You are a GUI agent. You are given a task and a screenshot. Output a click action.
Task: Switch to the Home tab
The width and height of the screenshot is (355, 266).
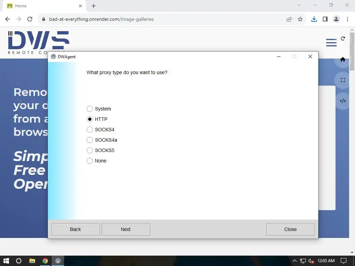pyautogui.click(x=44, y=6)
